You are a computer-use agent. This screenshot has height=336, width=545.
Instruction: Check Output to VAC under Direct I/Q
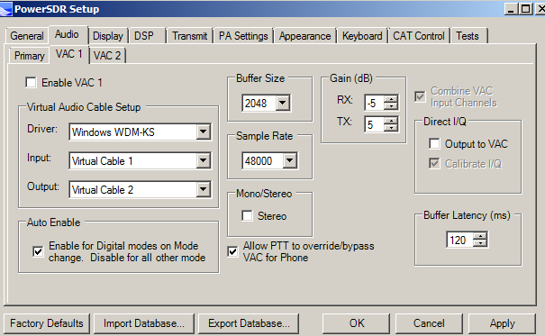click(434, 143)
